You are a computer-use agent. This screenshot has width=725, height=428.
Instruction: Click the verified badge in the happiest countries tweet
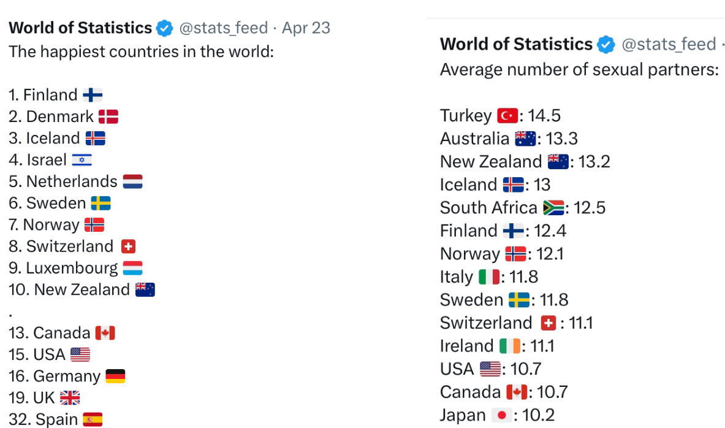click(x=164, y=28)
